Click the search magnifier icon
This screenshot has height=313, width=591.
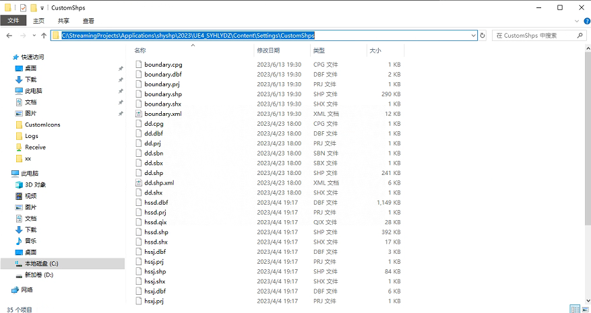(580, 36)
